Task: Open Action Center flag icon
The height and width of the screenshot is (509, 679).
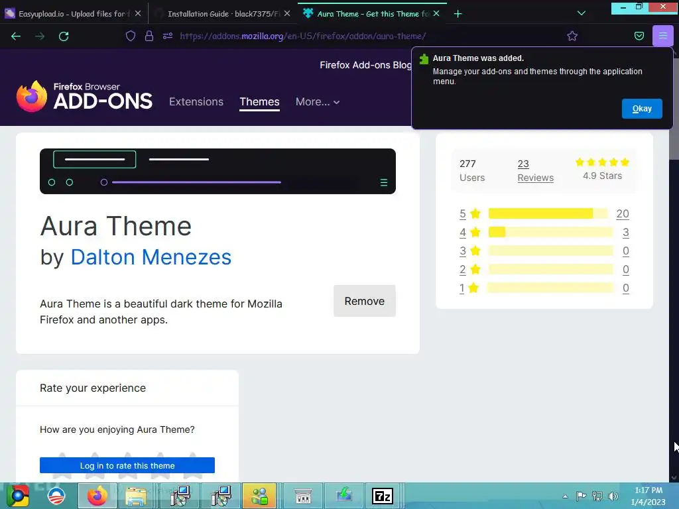Action: coord(581,496)
